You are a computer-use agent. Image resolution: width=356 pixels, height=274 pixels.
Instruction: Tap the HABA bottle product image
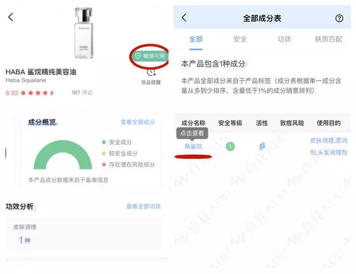84,33
